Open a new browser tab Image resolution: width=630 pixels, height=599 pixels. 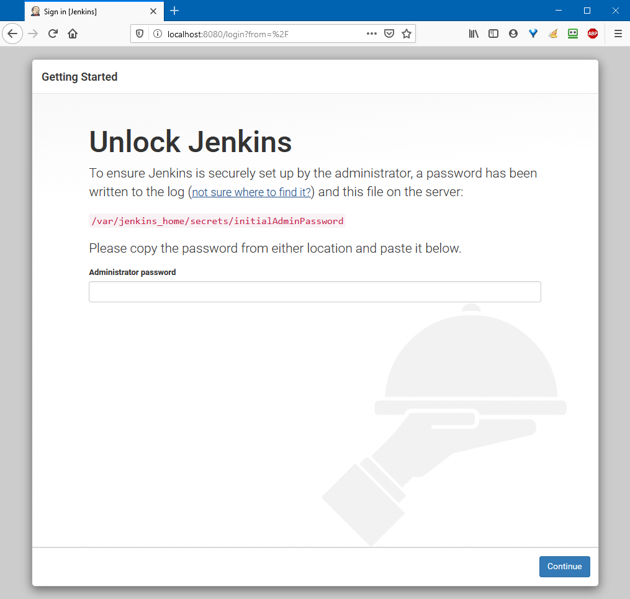point(174,11)
